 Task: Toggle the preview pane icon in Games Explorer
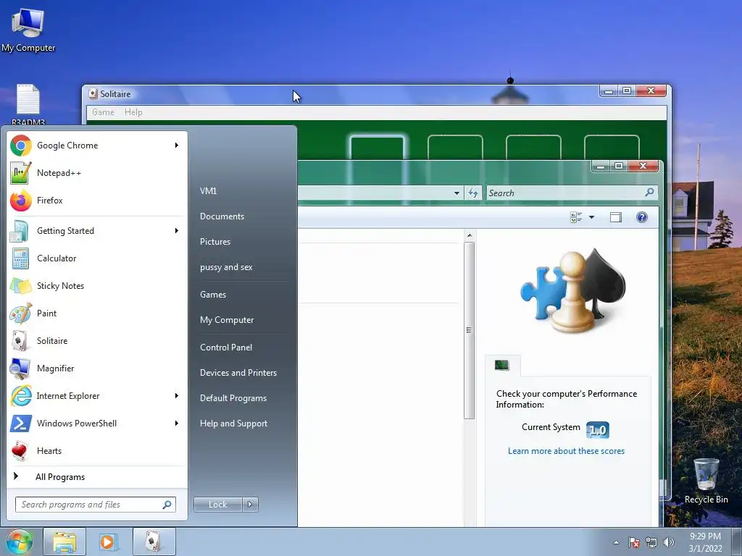coord(616,217)
